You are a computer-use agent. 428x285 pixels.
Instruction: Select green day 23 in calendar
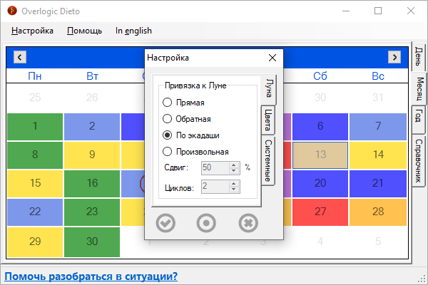coord(92,212)
